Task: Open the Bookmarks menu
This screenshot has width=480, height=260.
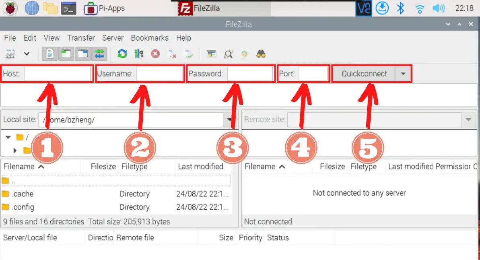Action: 149,38
